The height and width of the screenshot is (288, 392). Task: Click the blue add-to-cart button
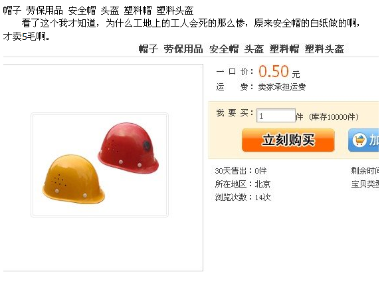363,140
